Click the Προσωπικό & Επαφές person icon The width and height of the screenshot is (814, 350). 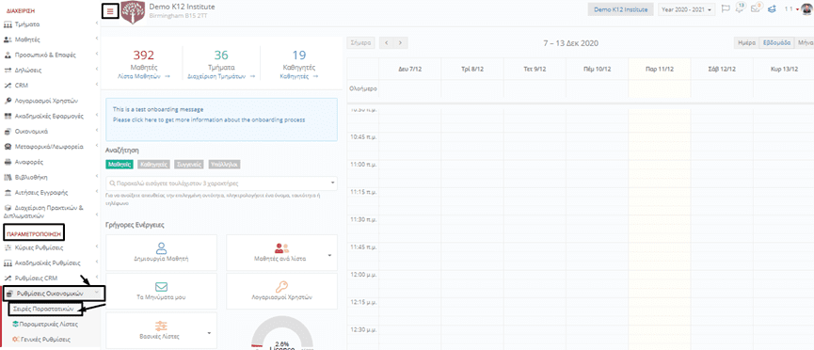8,55
